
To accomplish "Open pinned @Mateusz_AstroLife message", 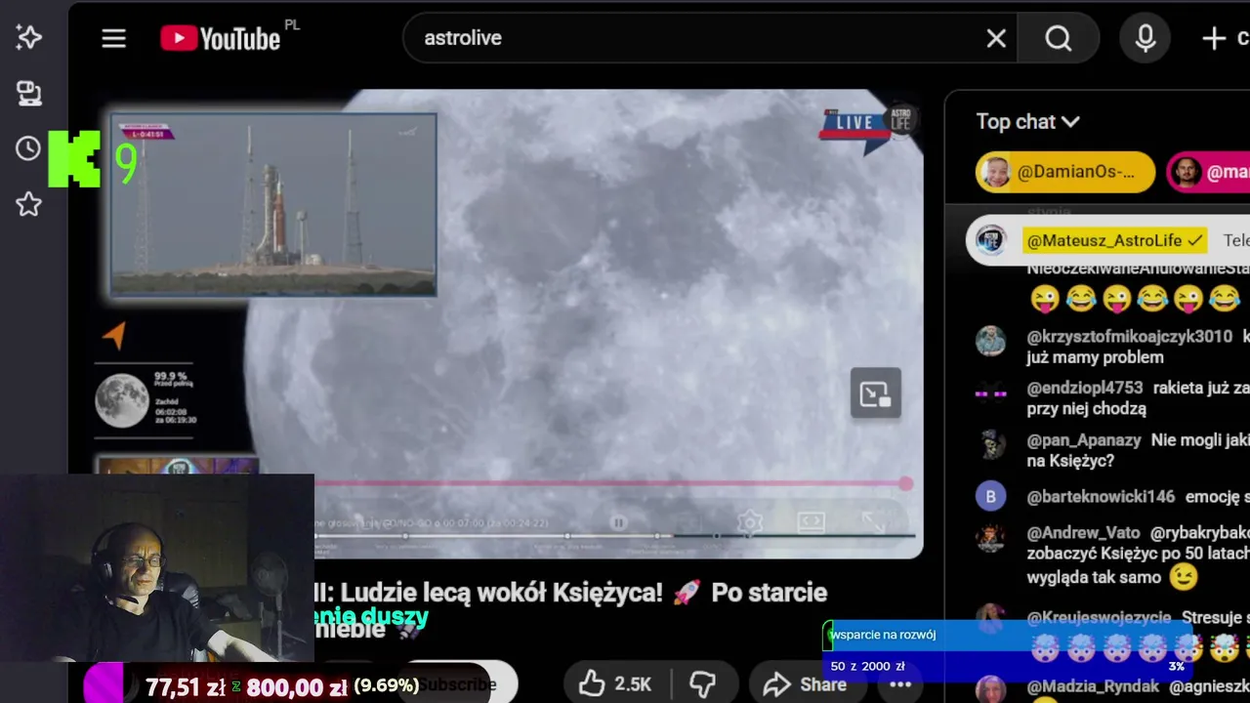I will pos(1113,240).
